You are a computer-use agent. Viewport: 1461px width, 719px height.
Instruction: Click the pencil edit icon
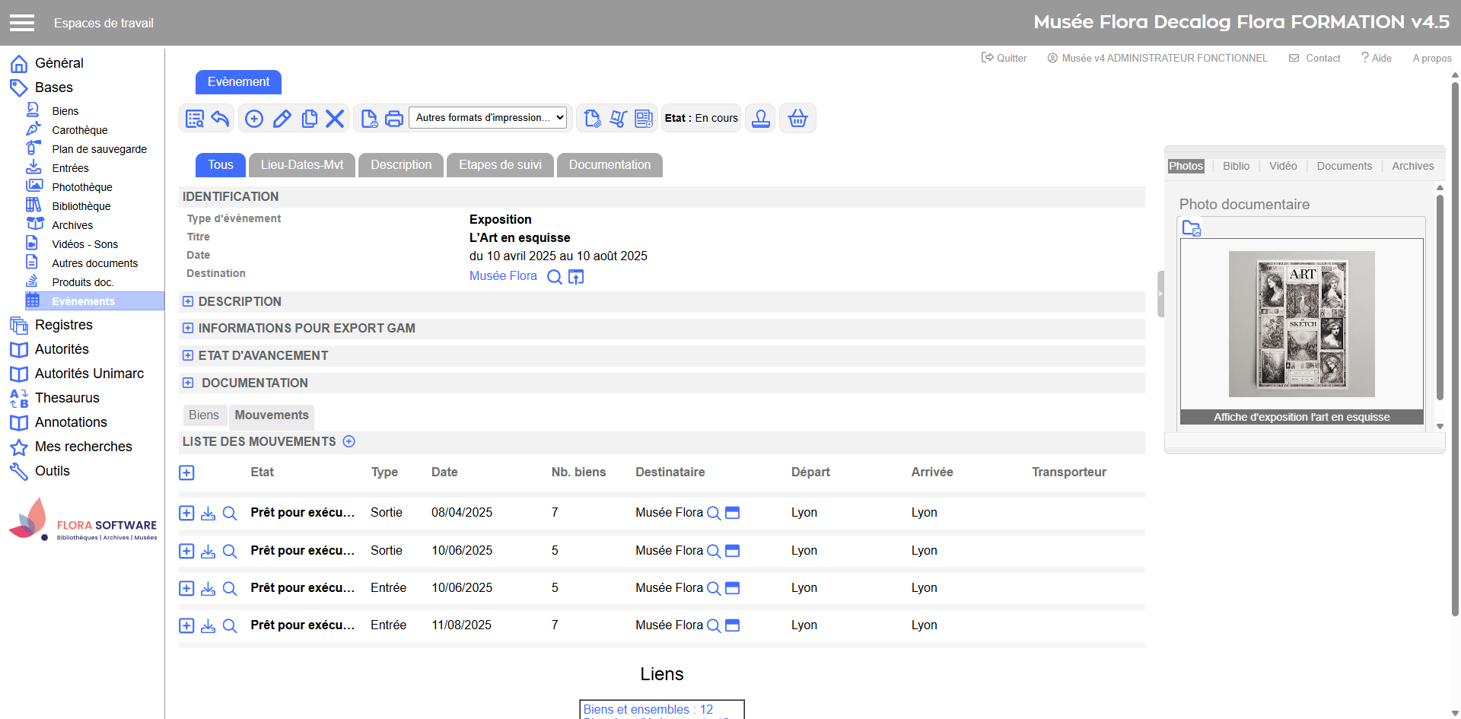tap(282, 119)
